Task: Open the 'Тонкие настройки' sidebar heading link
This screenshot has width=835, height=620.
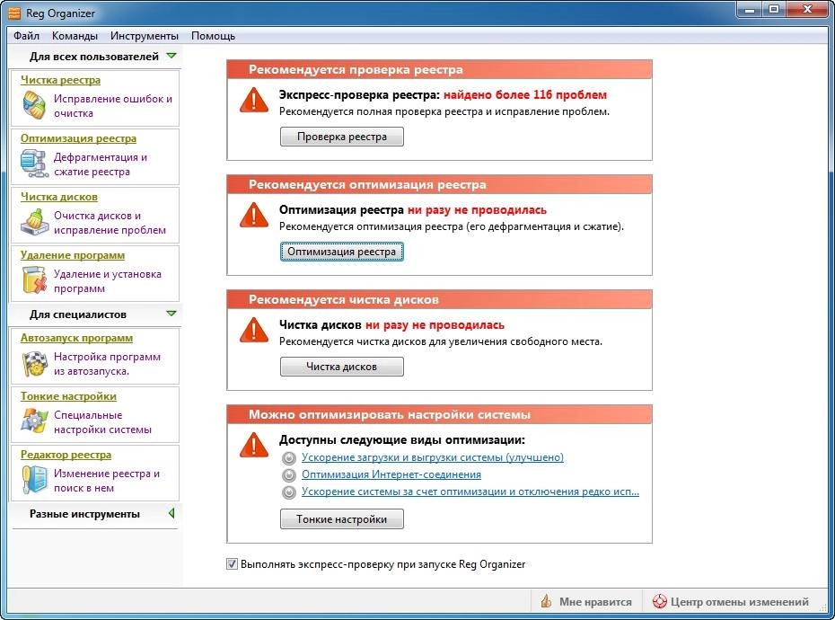Action: 68,396
